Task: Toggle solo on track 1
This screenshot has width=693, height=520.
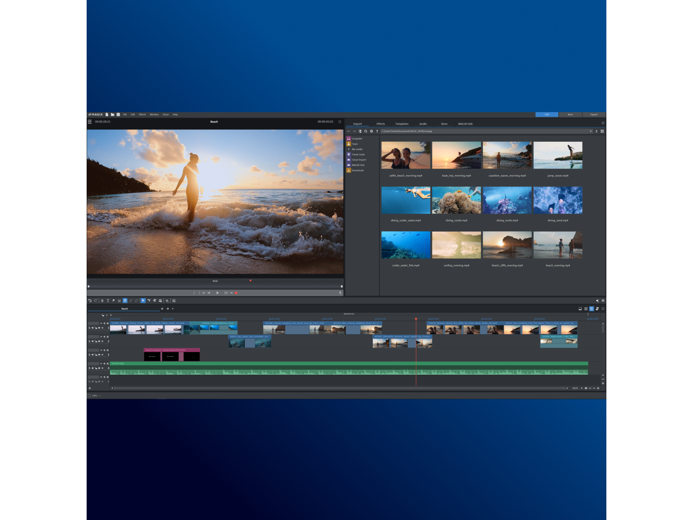Action: click(90, 328)
